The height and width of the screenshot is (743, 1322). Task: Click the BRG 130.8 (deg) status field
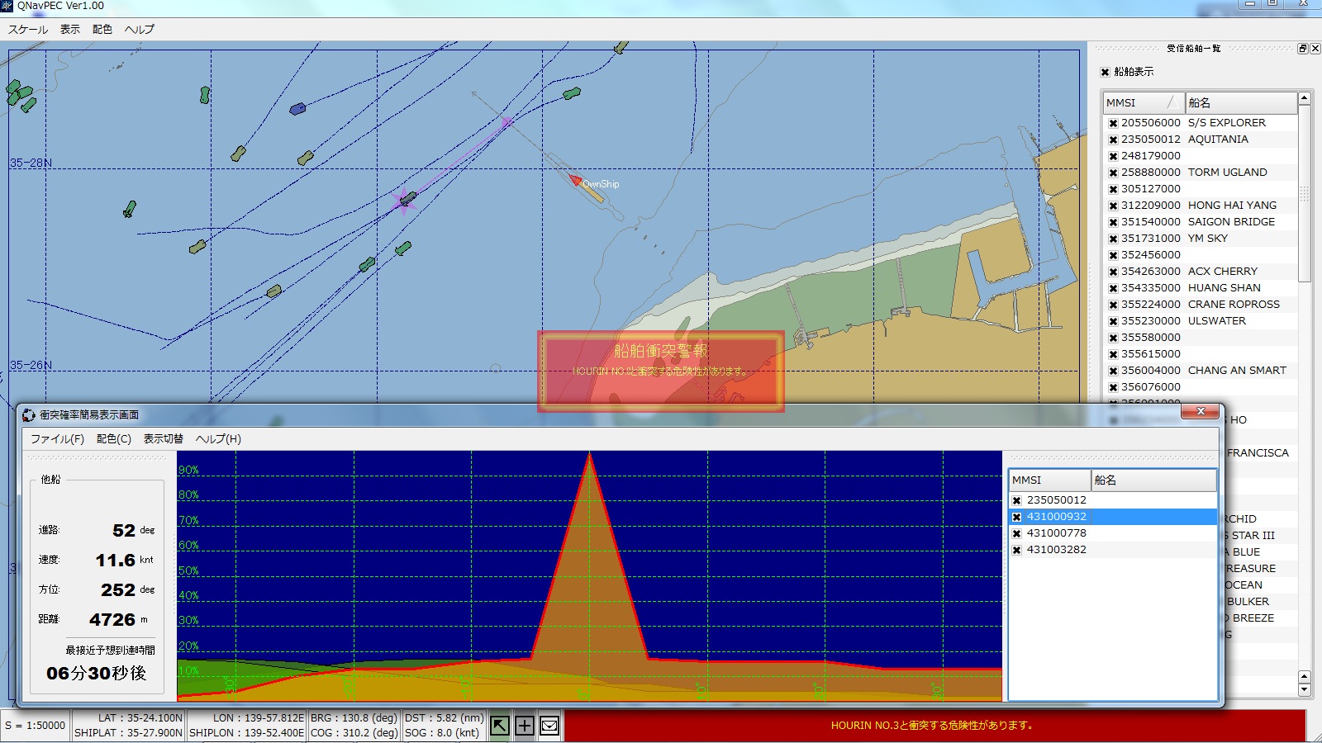click(354, 718)
